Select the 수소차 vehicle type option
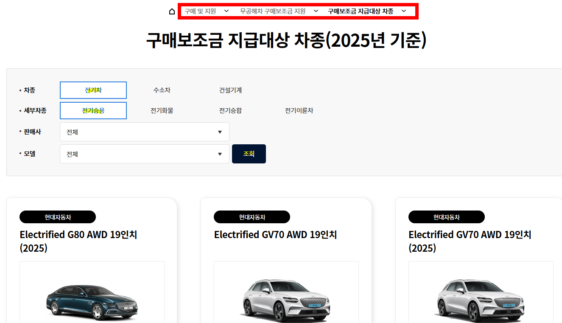562x323 pixels. (162, 90)
